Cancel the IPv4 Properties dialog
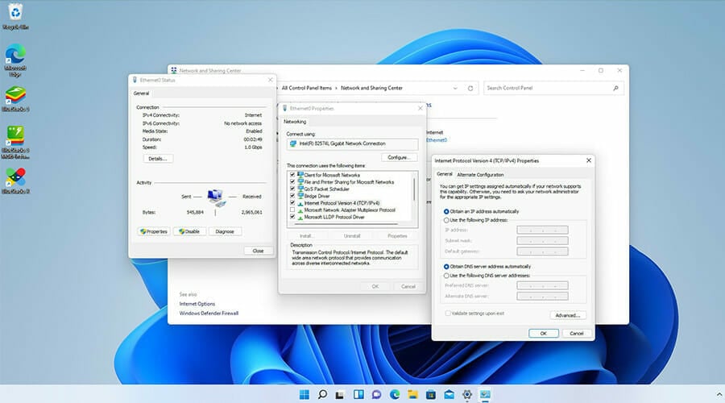 tap(577, 334)
